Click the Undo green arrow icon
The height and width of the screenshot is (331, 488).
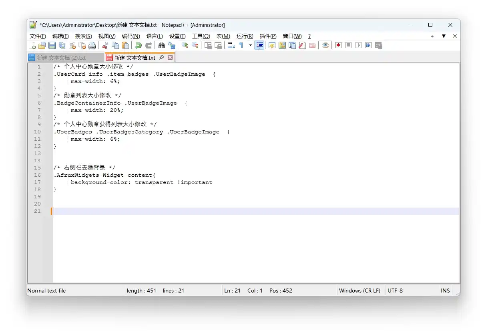[138, 45]
